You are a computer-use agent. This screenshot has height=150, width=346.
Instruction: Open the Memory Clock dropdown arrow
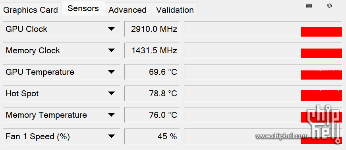pyautogui.click(x=112, y=51)
